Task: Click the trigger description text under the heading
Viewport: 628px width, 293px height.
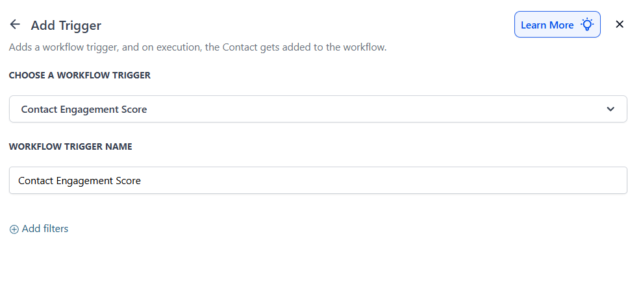Action: point(197,47)
